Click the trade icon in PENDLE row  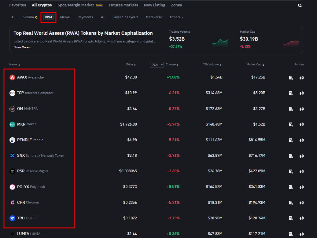click(x=302, y=140)
